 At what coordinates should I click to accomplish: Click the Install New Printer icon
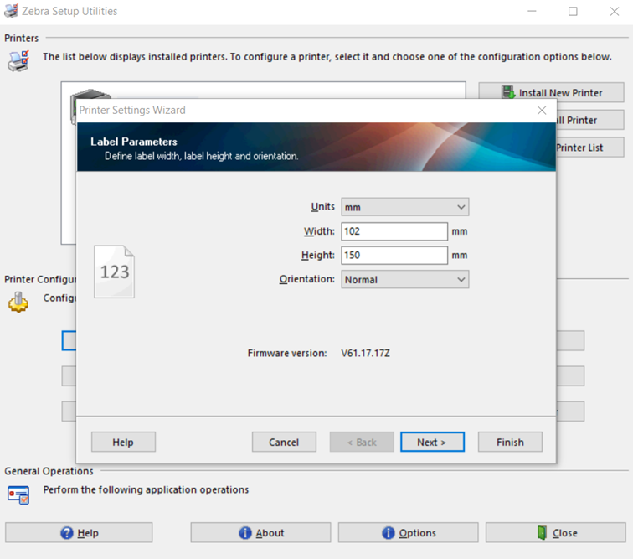[x=507, y=92]
